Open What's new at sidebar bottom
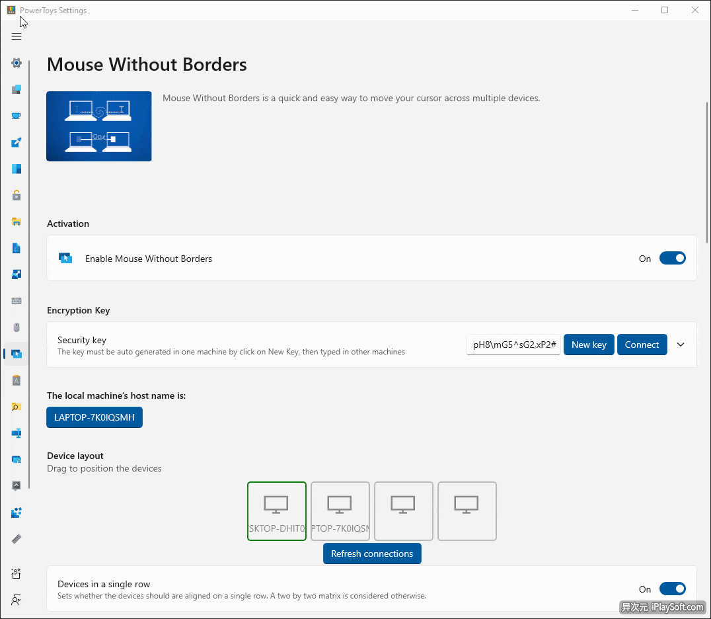Screen dimensions: 711x619 (x=17, y=573)
